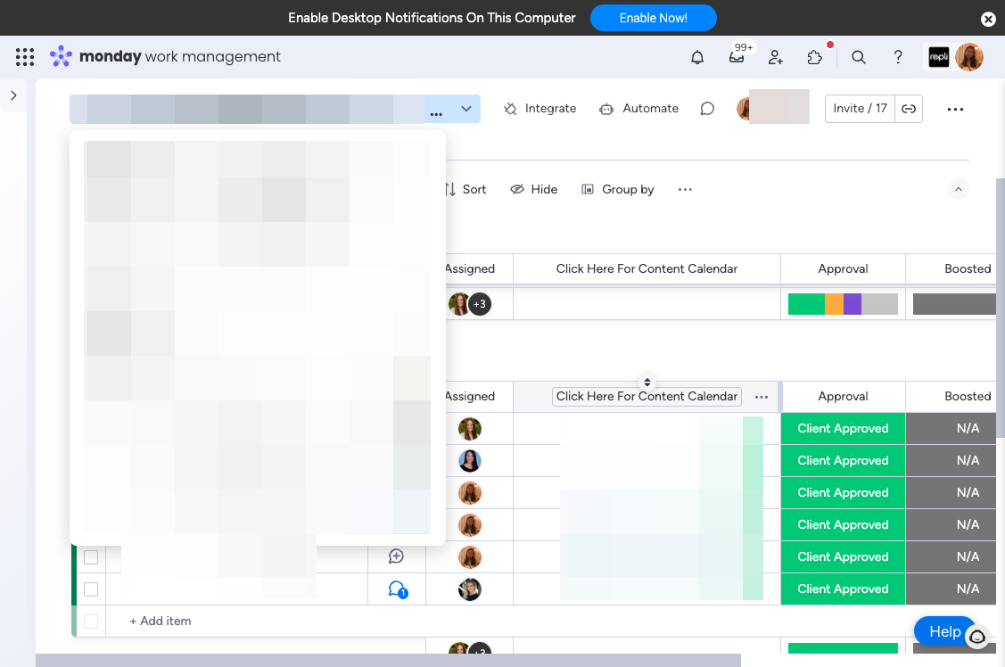Click the Enable Now! button
Screen dimensions: 1005x667
653,18
